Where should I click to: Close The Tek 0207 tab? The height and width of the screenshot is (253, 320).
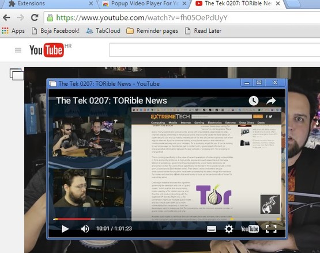[278, 3]
